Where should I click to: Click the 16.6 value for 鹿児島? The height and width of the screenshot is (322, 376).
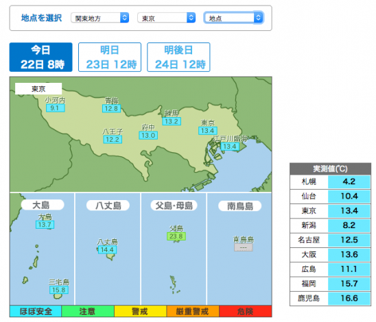click(x=349, y=299)
